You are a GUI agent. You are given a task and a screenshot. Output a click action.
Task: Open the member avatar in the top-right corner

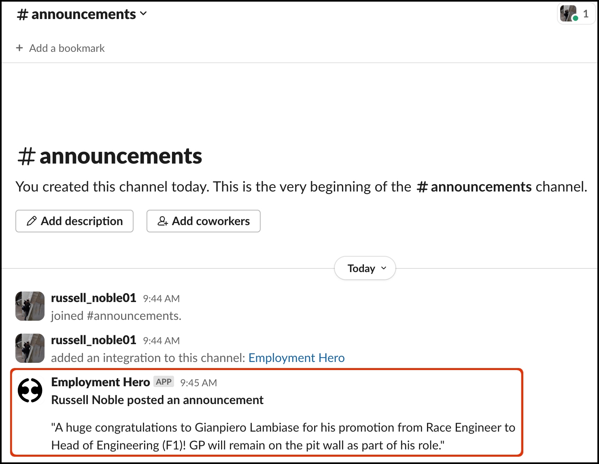(568, 14)
